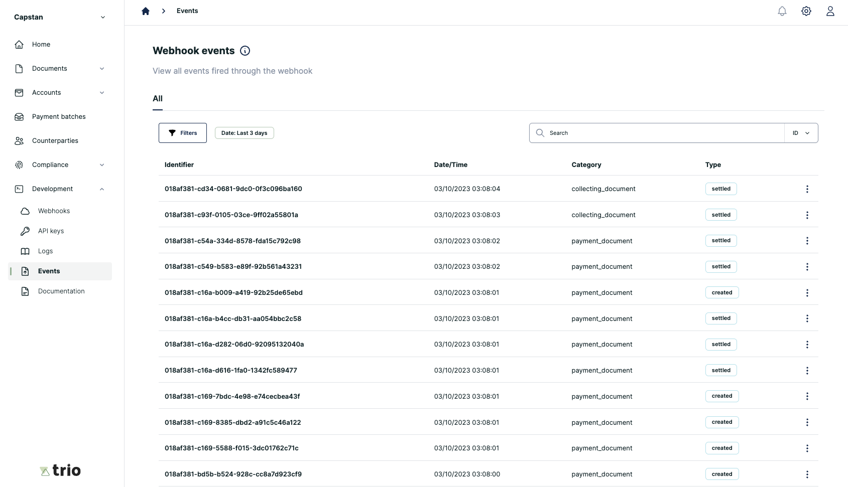Click the Date: Last 3 days filter chip
The height and width of the screenshot is (487, 848).
pyautogui.click(x=245, y=133)
